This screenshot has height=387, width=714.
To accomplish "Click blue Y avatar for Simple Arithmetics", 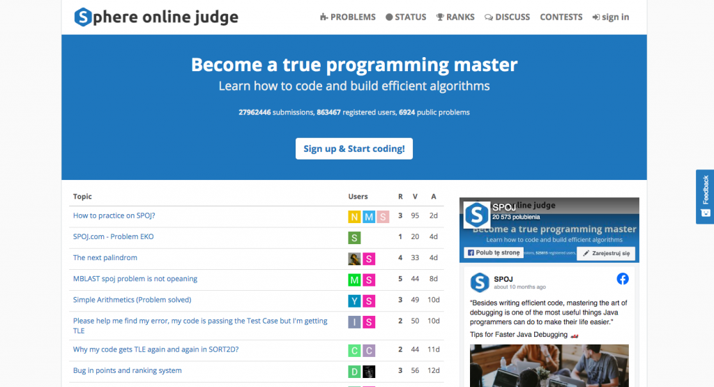I will (x=355, y=301).
